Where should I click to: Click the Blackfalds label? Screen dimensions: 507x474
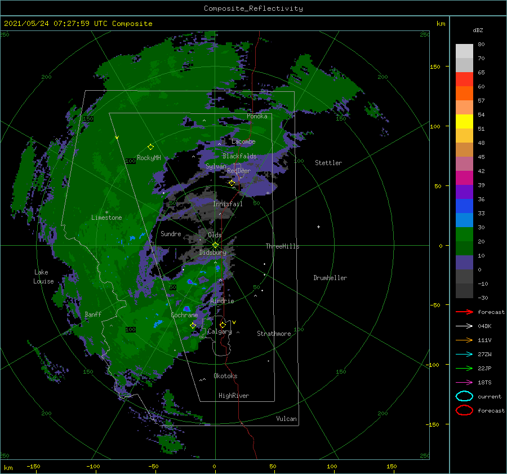239,156
